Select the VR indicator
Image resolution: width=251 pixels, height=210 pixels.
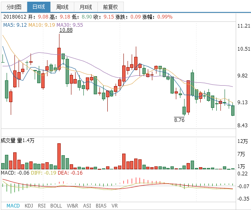coord(114,206)
